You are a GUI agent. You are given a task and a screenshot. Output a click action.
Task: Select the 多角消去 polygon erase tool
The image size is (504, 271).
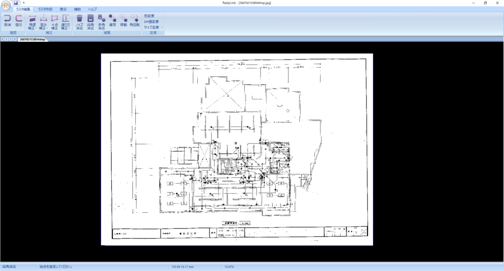101,22
